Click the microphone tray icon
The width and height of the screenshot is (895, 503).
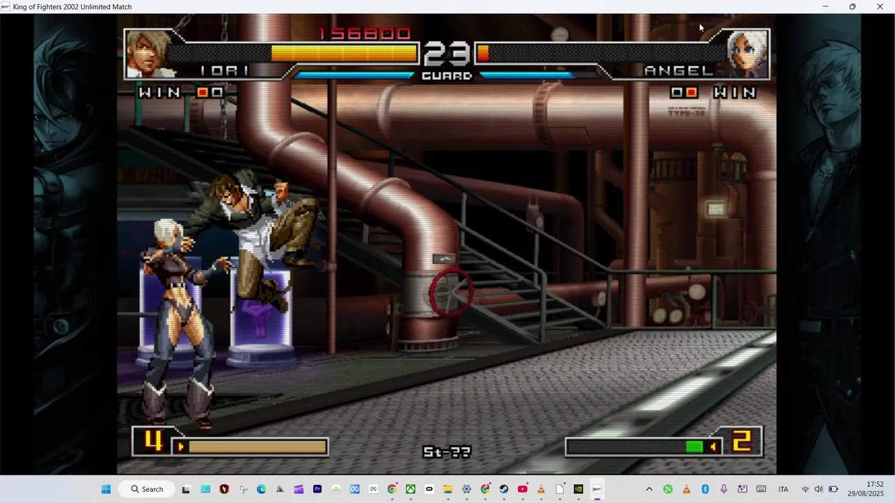point(724,489)
